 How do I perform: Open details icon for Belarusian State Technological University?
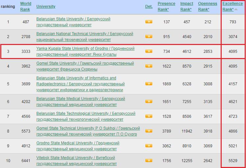pos(149,116)
